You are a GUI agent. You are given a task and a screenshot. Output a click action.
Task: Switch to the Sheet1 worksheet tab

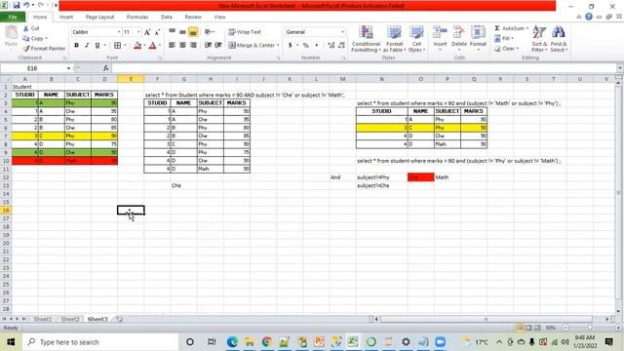click(43, 319)
